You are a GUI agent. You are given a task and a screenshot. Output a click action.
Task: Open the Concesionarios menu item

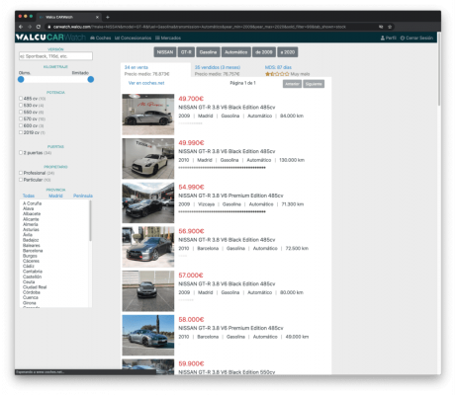point(134,38)
